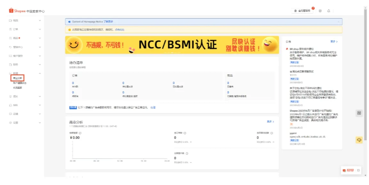Dismiss the homepage notice banner
This screenshot has height=185, width=369.
pos(339,21)
